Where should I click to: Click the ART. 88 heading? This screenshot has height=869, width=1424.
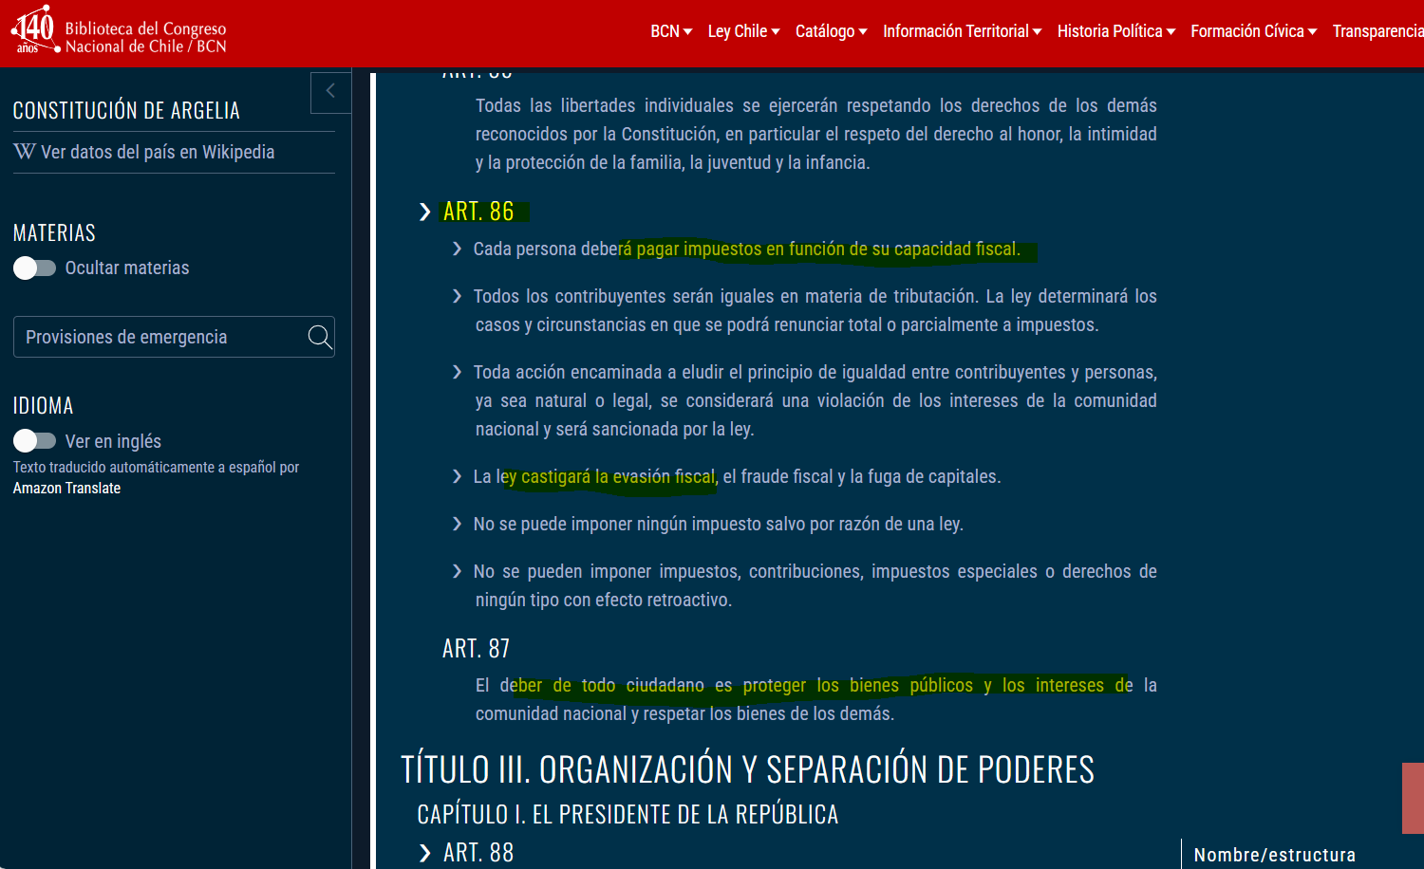(x=478, y=853)
